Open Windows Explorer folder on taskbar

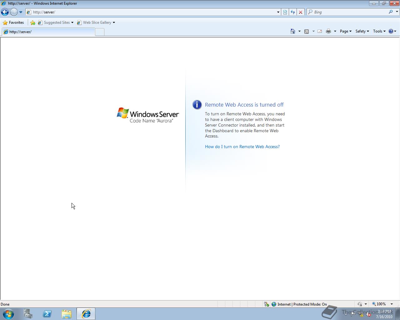(67, 314)
